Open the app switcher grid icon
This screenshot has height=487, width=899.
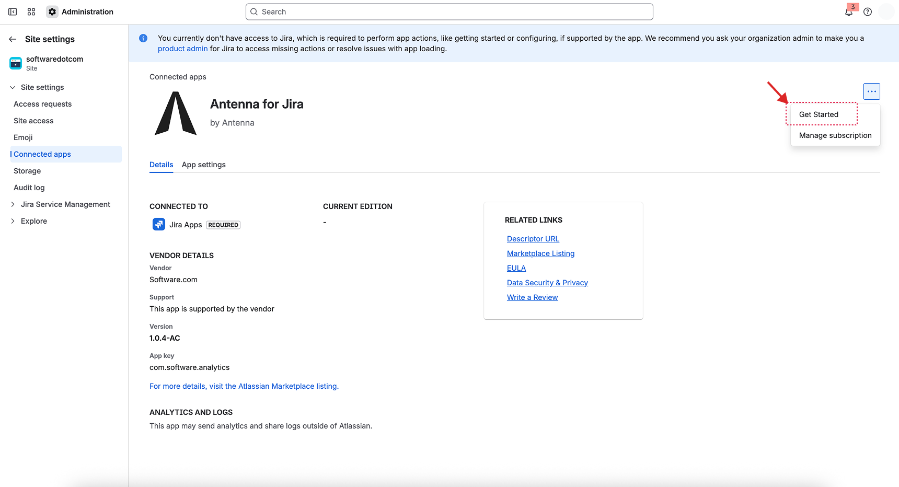coord(31,11)
